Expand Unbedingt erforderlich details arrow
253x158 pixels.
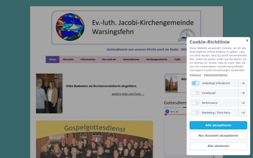[x=243, y=83]
